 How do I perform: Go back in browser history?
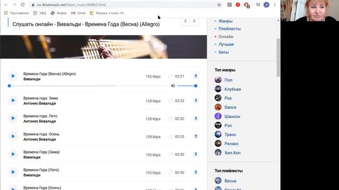coord(6,5)
